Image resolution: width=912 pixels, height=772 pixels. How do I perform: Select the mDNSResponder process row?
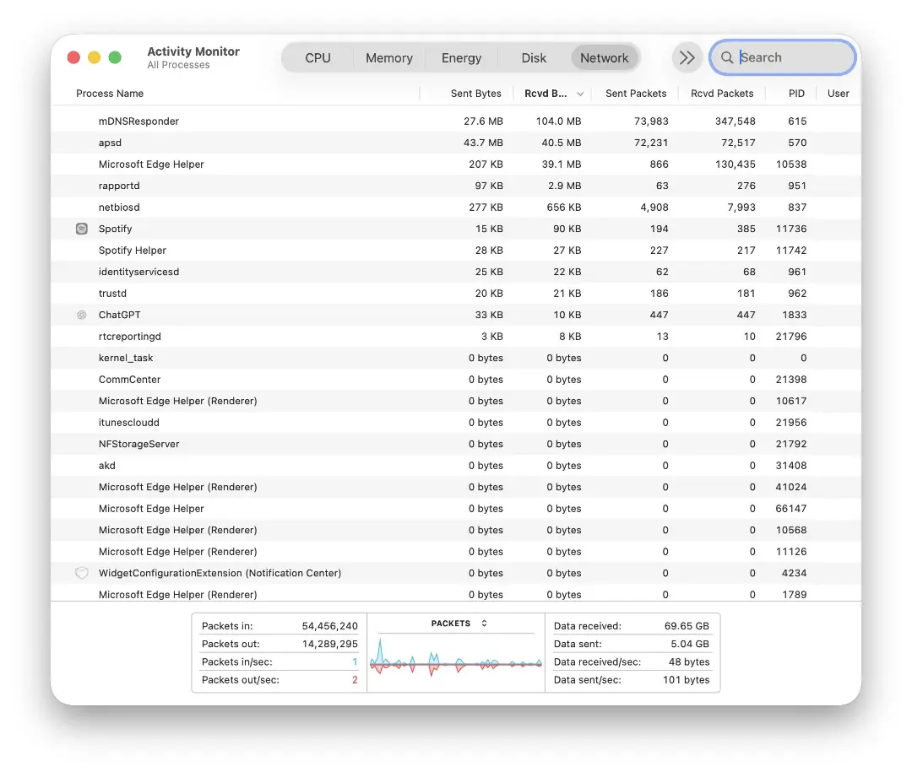pos(456,121)
